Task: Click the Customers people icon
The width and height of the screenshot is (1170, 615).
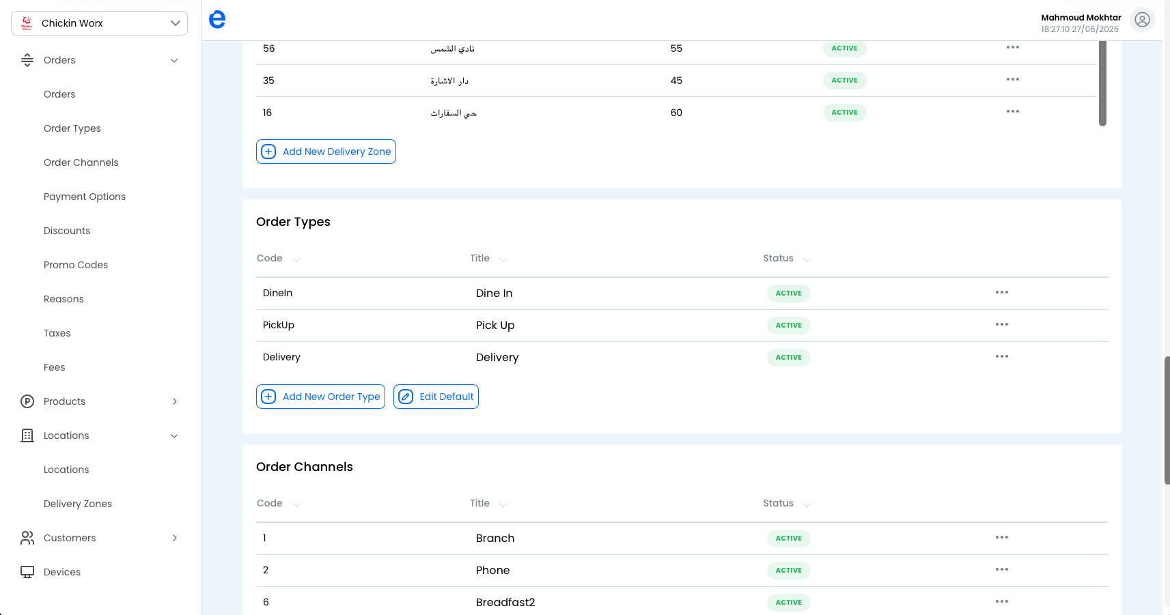Action: tap(27, 538)
